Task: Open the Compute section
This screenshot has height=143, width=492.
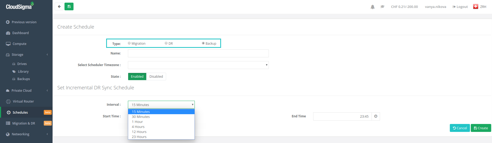Action: (19, 44)
